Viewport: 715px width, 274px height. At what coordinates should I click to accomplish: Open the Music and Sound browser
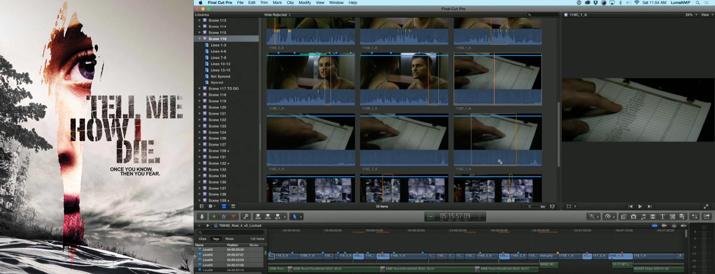[x=643, y=217]
